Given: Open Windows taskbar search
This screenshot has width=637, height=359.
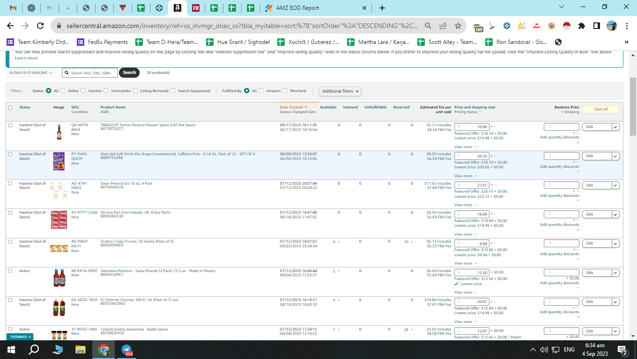Looking at the screenshot, I should click(x=34, y=350).
